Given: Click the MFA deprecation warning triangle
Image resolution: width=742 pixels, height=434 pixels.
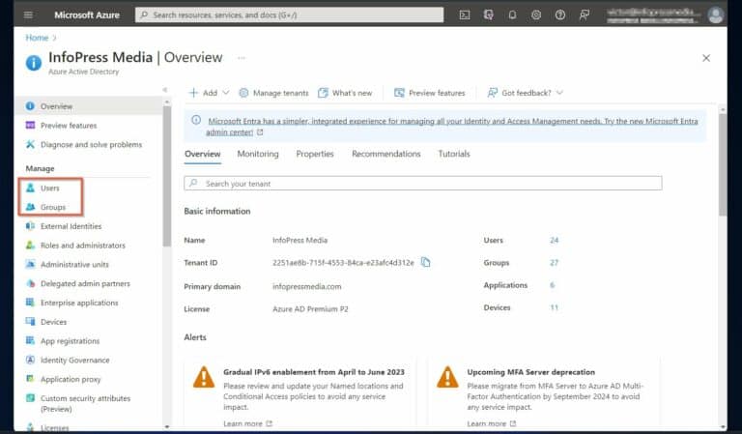Looking at the screenshot, I should 447,377.
